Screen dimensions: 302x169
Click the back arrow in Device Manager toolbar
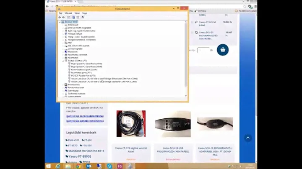(60, 17)
